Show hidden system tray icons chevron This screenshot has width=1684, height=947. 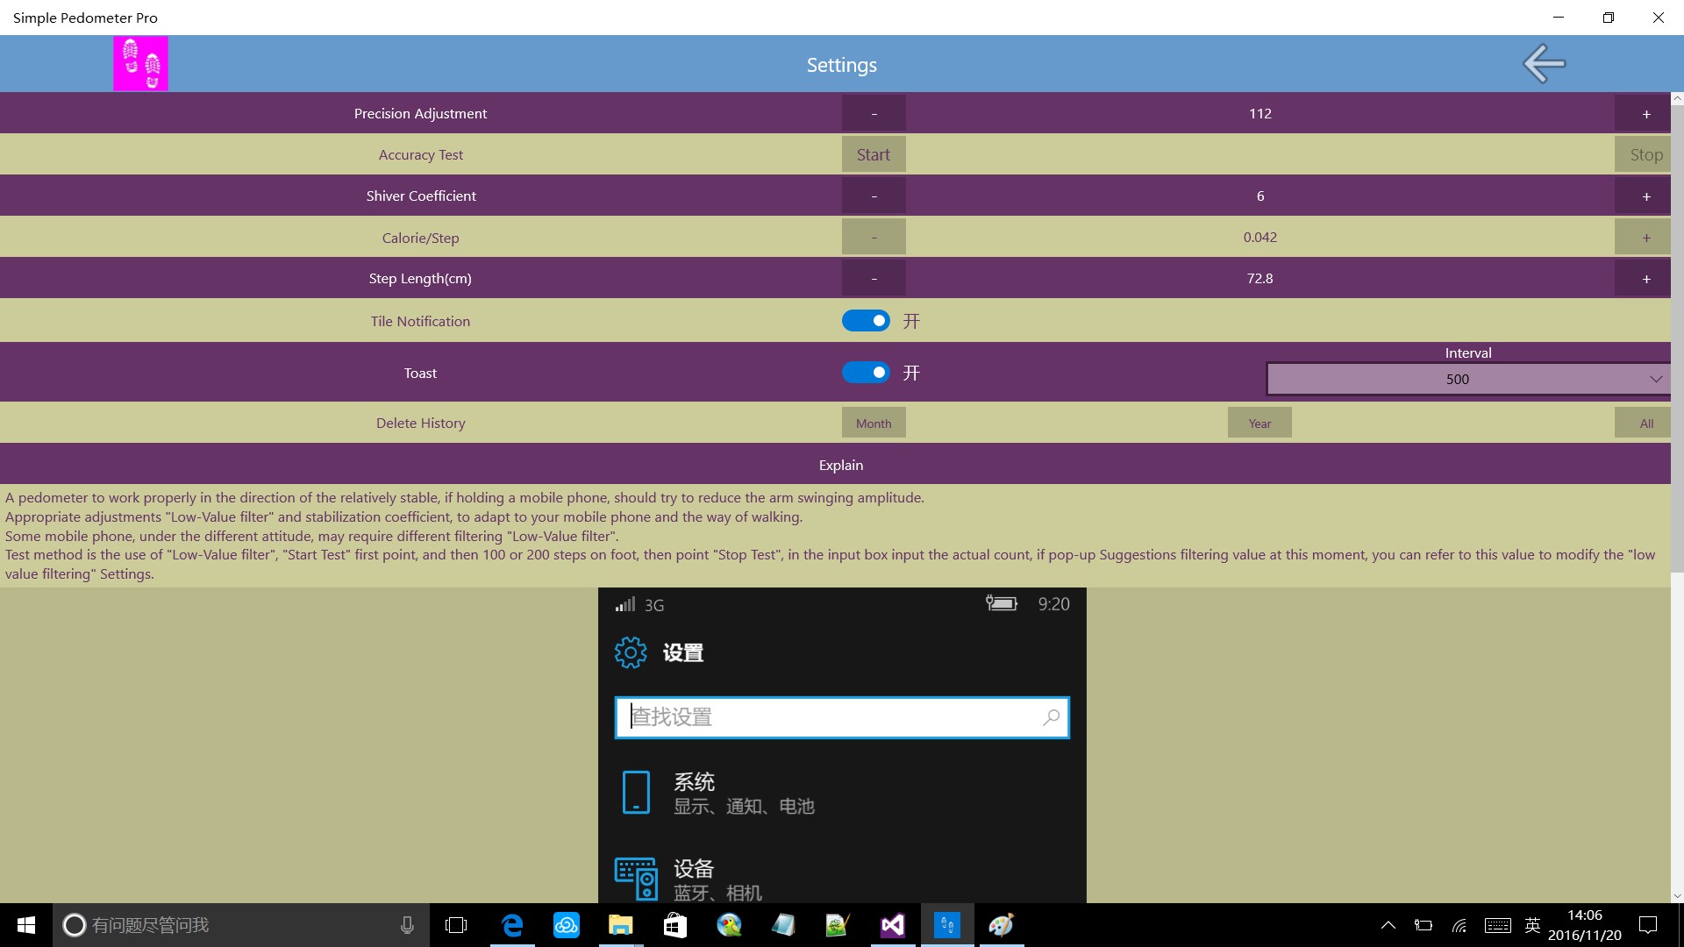click(x=1388, y=925)
